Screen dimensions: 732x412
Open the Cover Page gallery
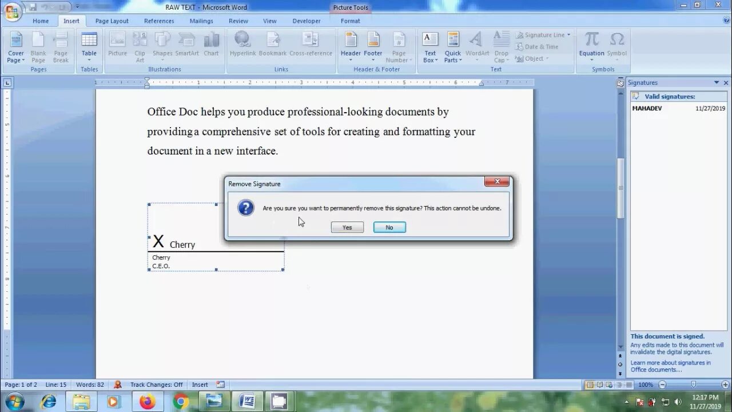pos(16,47)
